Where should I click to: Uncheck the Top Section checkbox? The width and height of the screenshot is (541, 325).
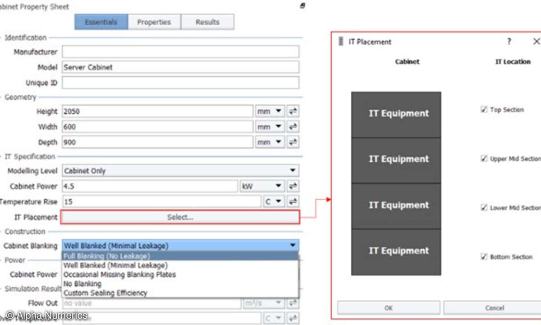484,110
